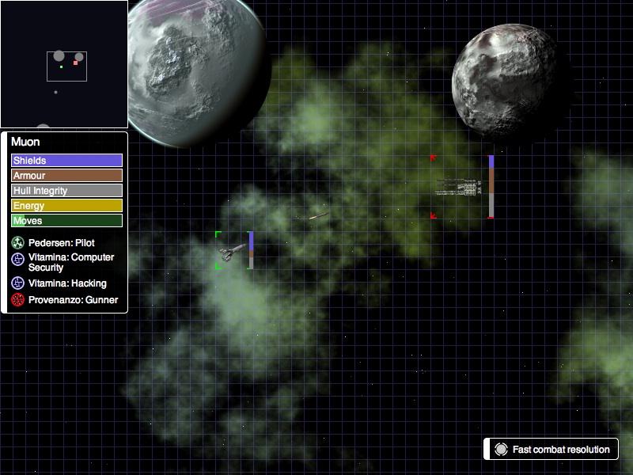Select the Vitamina Hacking skill icon
This screenshot has width=633, height=475.
(x=18, y=283)
